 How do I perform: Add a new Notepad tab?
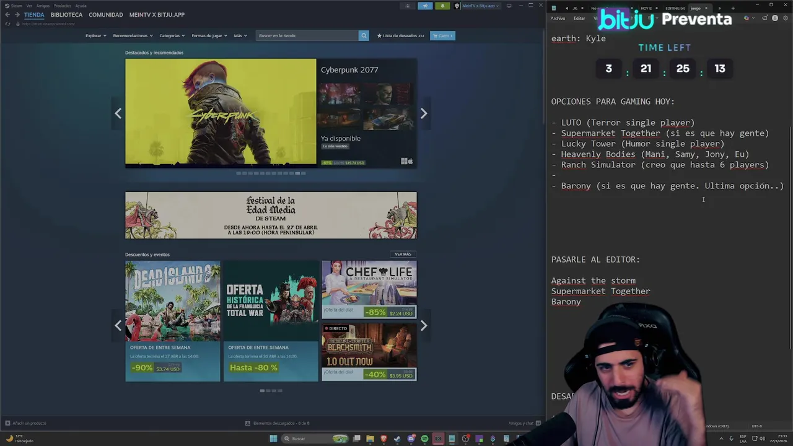click(x=733, y=8)
